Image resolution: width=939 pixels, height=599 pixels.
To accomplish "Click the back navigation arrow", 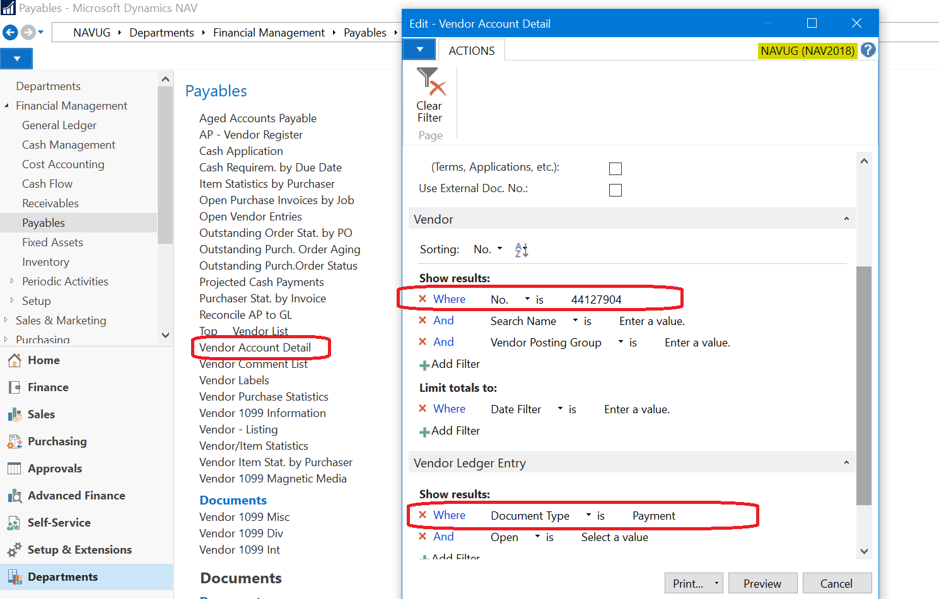I will point(10,32).
